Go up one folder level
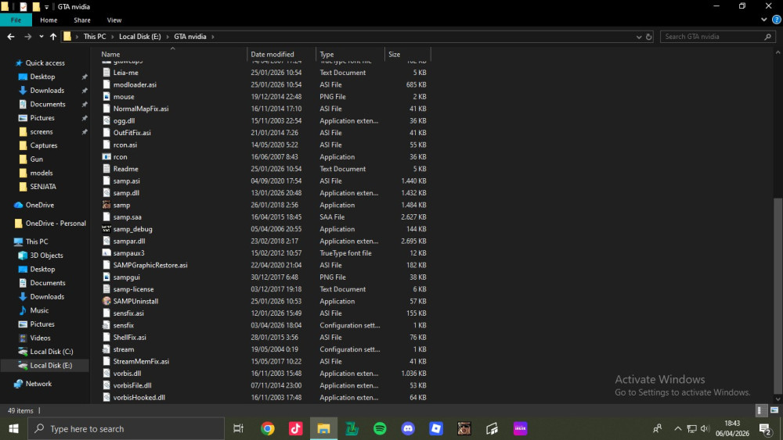Viewport: 783px width, 440px height. tap(53, 37)
